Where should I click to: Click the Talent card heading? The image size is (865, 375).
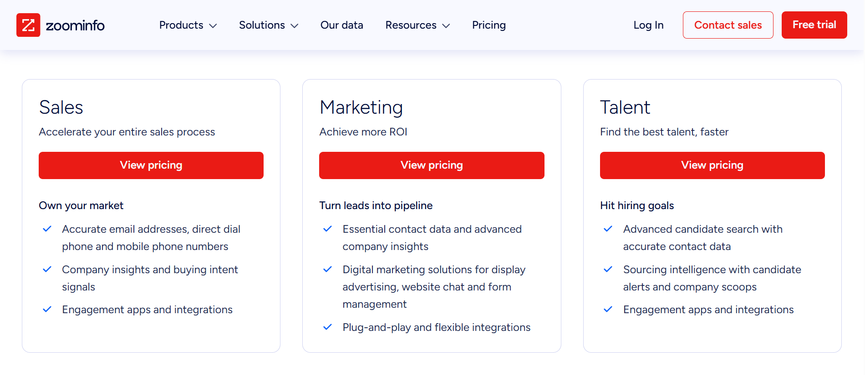coord(625,108)
